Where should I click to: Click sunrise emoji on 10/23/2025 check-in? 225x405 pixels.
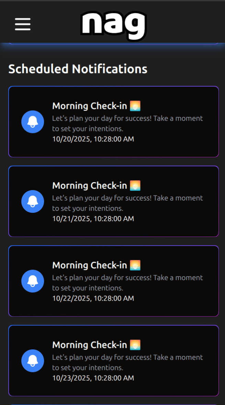(135, 345)
